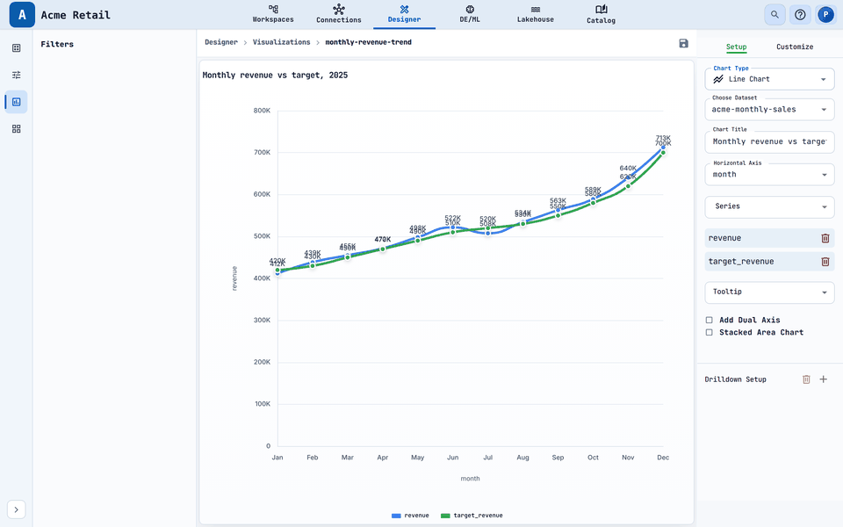Click the Nov target point 620K
This screenshot has width=843, height=527.
point(628,186)
